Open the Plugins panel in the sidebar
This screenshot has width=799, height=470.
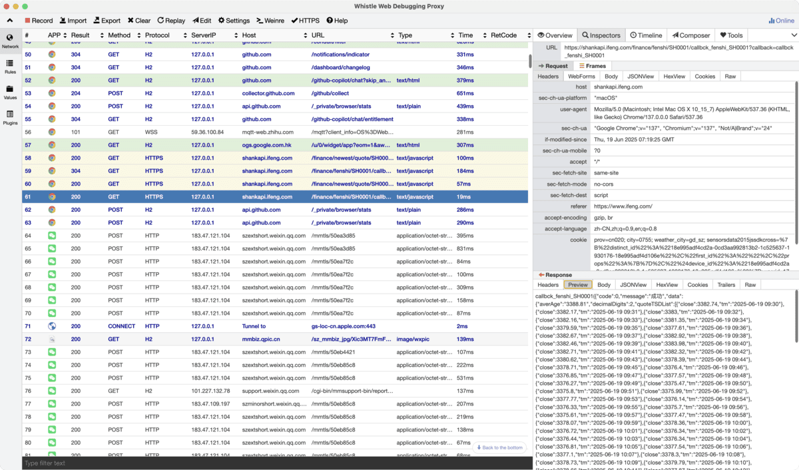10,118
